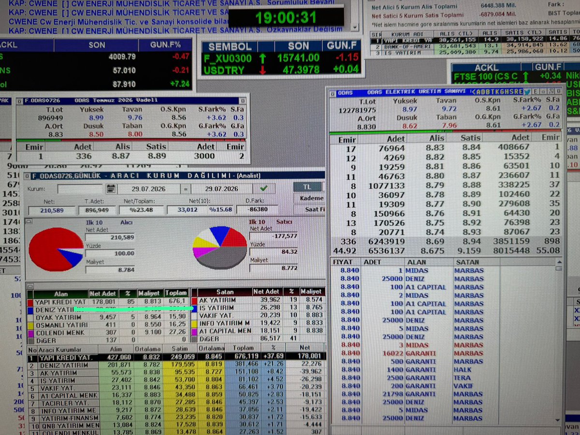The height and width of the screenshot is (435, 580).
Task: Click OYAK YATIRIM in Alan table
Action: point(58,317)
